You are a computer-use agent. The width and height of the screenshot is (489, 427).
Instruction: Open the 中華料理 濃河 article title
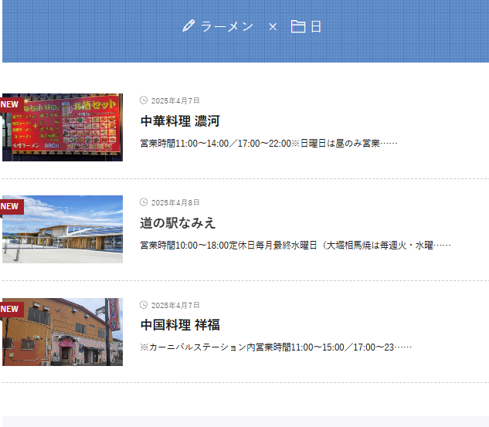[180, 121]
